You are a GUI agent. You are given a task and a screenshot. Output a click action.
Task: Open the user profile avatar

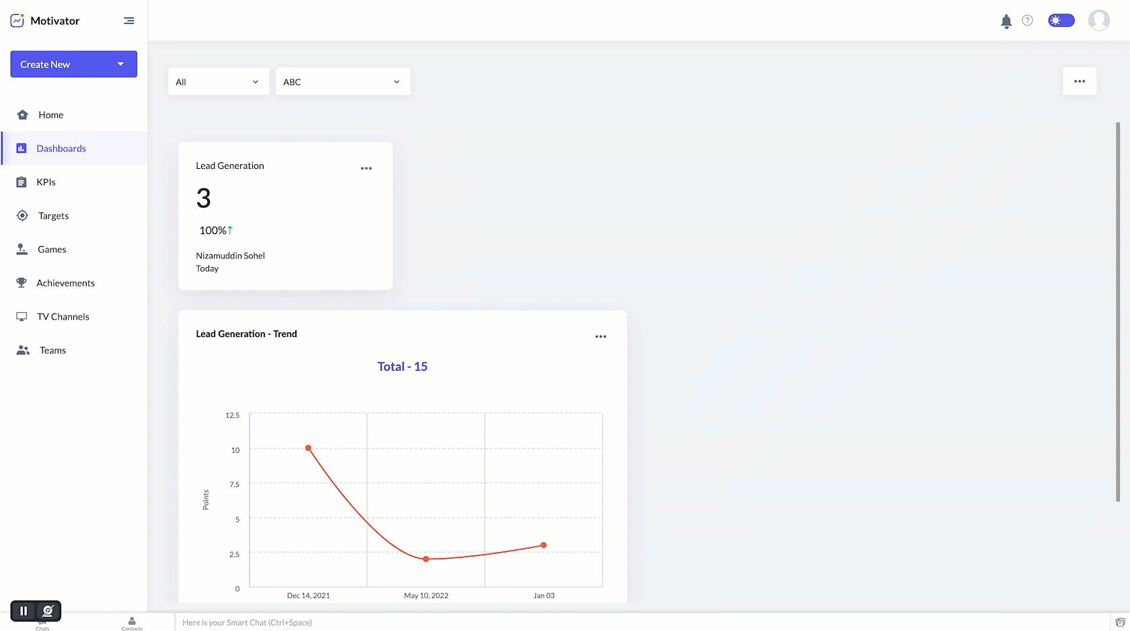[x=1098, y=21]
